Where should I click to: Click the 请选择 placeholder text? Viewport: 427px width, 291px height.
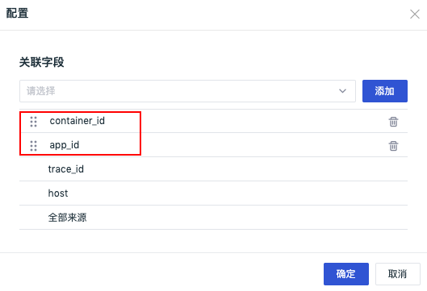pyautogui.click(x=41, y=91)
